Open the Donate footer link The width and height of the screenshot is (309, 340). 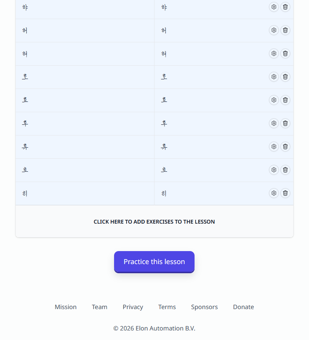243,307
